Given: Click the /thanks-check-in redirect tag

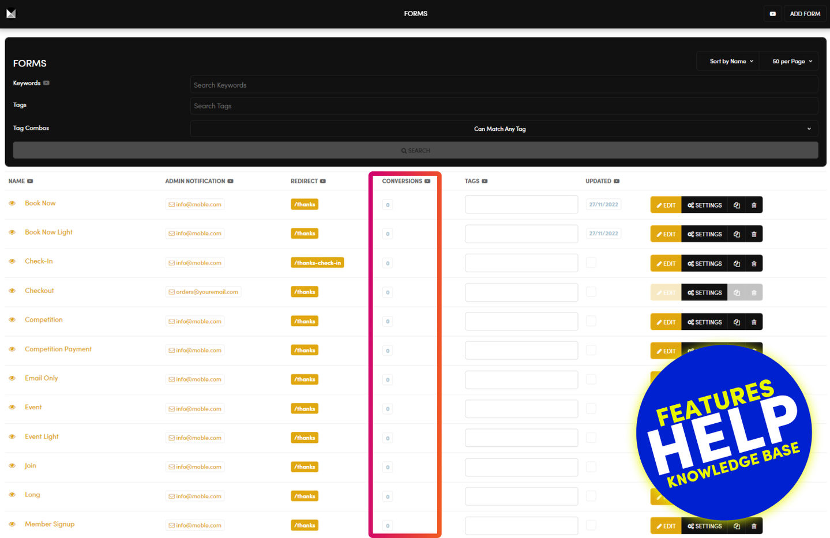Looking at the screenshot, I should 317,263.
